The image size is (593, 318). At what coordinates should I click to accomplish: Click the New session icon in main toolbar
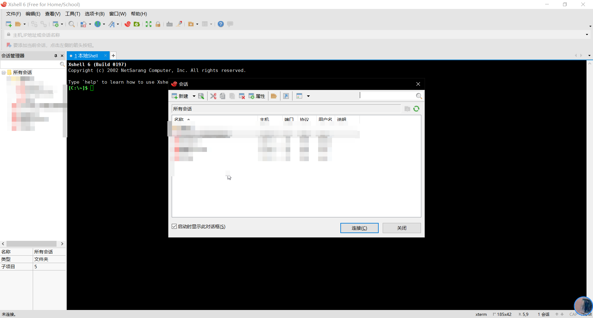point(9,24)
